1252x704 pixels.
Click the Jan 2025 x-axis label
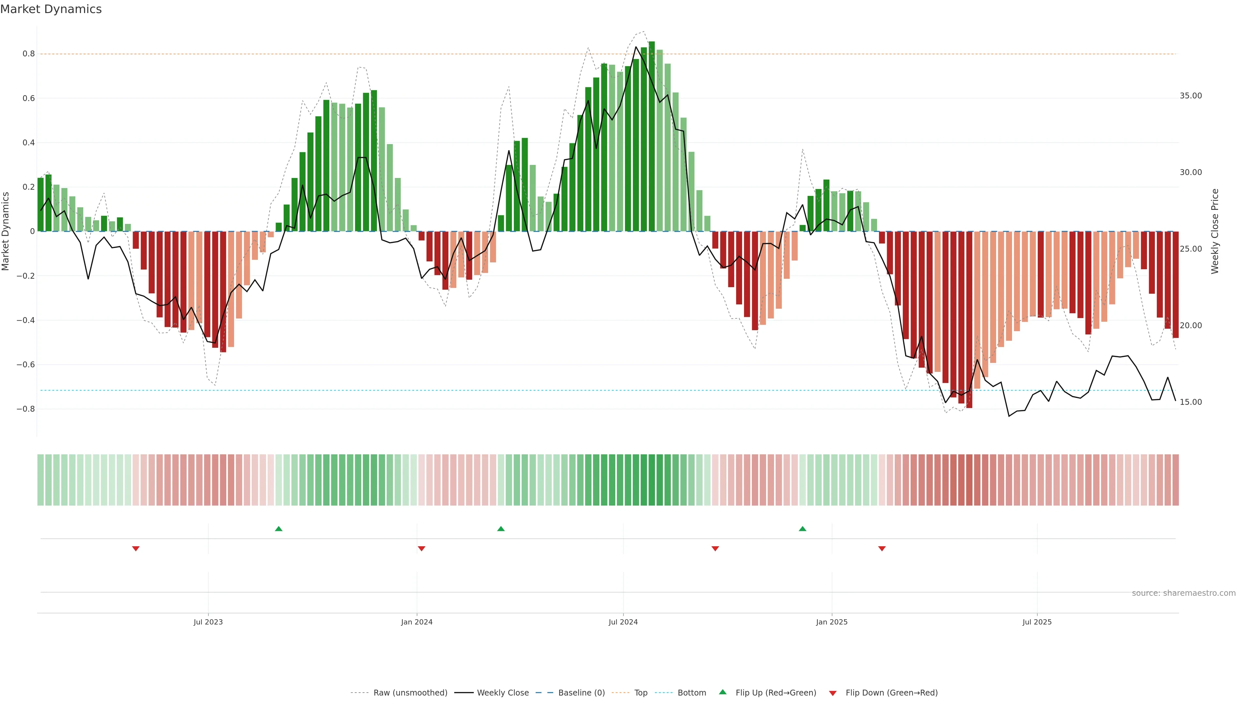coord(832,622)
